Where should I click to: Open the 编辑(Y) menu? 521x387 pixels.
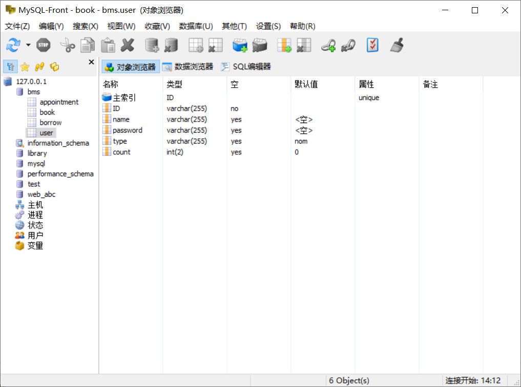(x=51, y=26)
